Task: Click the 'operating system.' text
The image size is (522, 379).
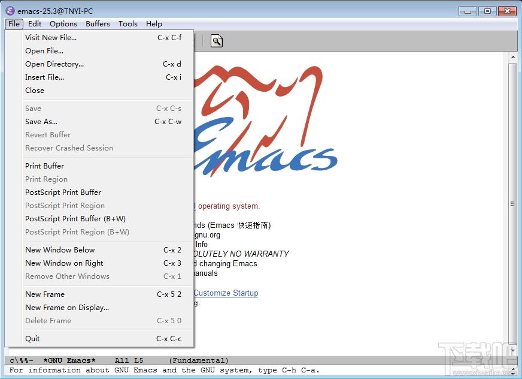Action: click(229, 206)
